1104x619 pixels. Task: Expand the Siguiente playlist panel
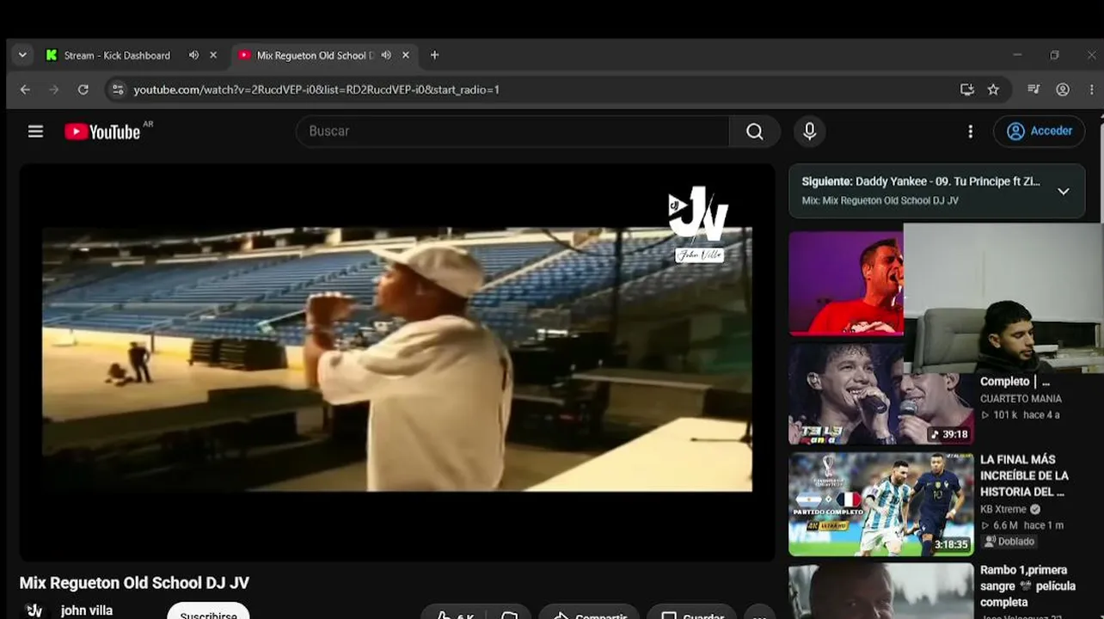1064,191
